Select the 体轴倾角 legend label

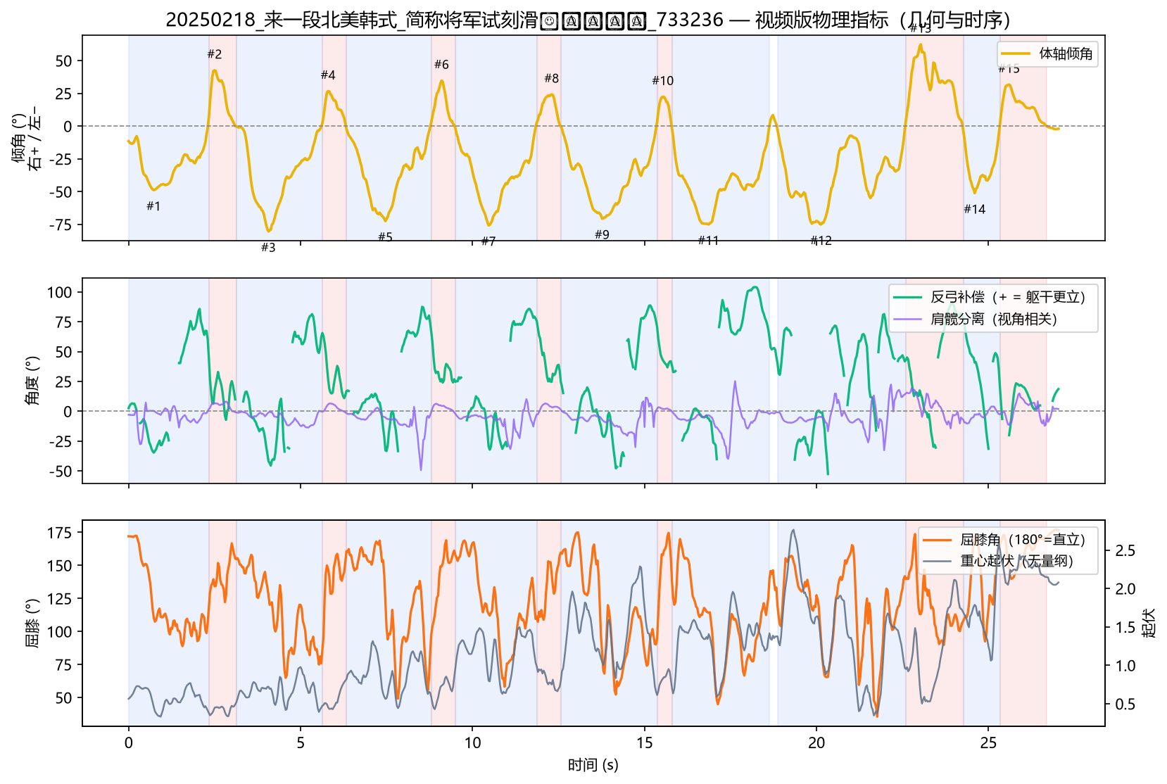point(1066,53)
